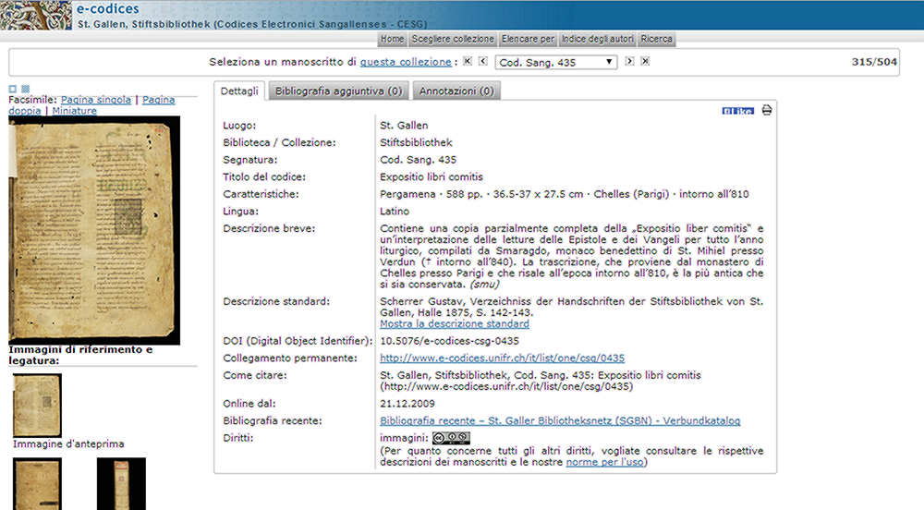Open Bibliografia recente SGBN Verbundkatalog link
Image resolution: width=924 pixels, height=510 pixels.
(560, 420)
